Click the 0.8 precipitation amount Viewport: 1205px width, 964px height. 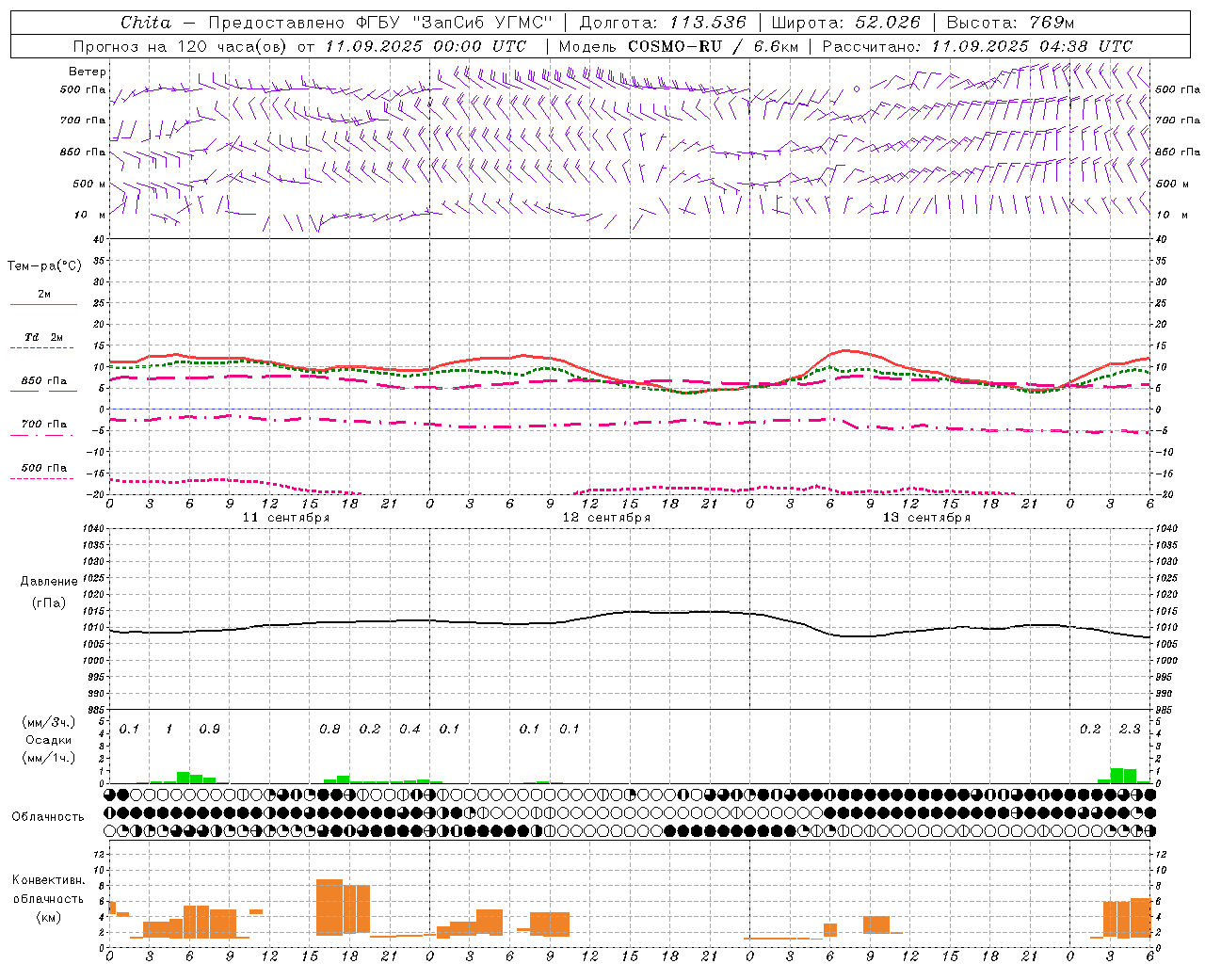click(329, 729)
